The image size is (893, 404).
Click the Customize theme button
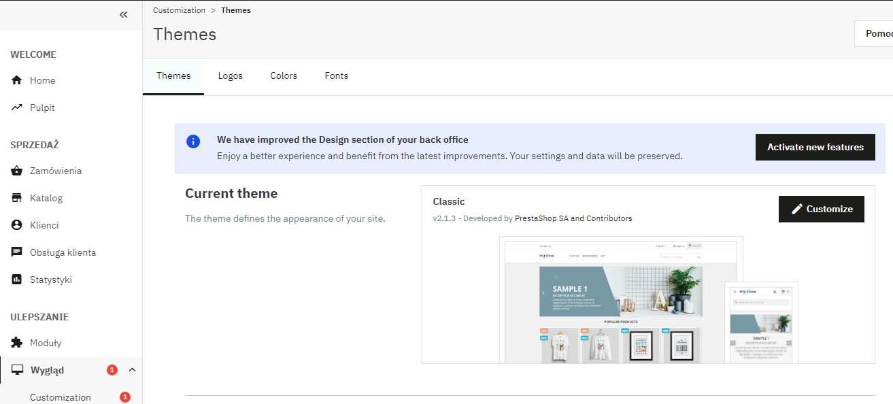pyautogui.click(x=821, y=209)
